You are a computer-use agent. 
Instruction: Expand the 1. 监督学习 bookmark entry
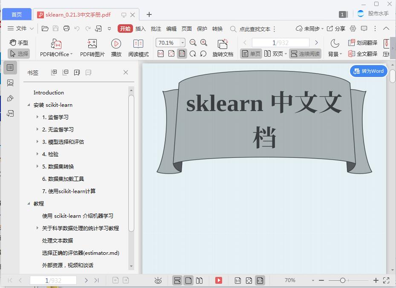pos(37,117)
